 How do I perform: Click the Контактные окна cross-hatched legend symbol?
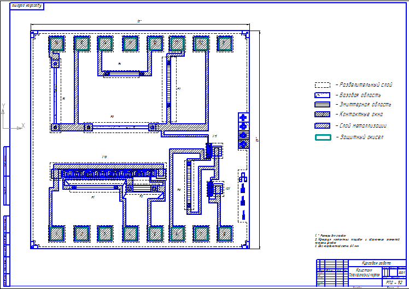coord(323,114)
